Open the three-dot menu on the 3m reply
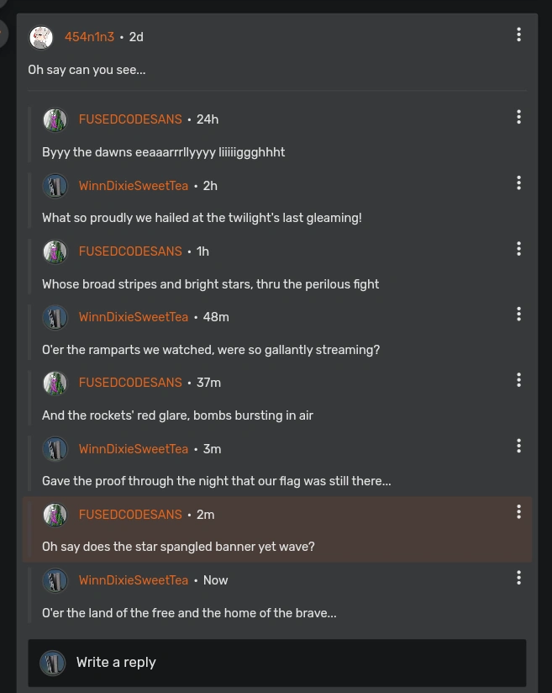The height and width of the screenshot is (693, 552). (x=518, y=446)
